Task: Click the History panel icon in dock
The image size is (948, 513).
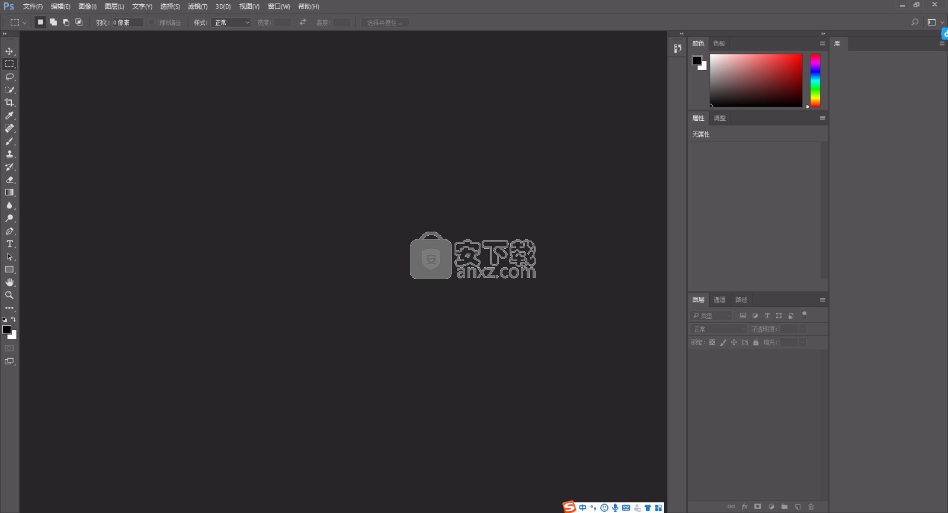Action: (677, 48)
